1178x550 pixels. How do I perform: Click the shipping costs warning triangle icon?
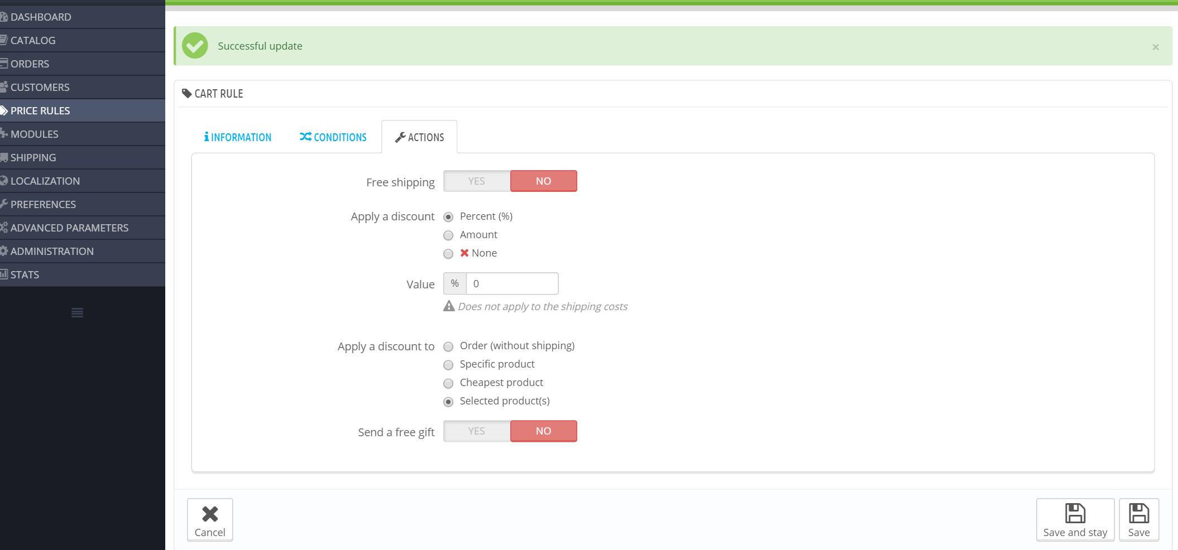click(x=449, y=306)
